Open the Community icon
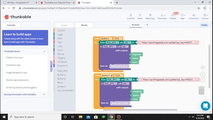 coord(194,16)
